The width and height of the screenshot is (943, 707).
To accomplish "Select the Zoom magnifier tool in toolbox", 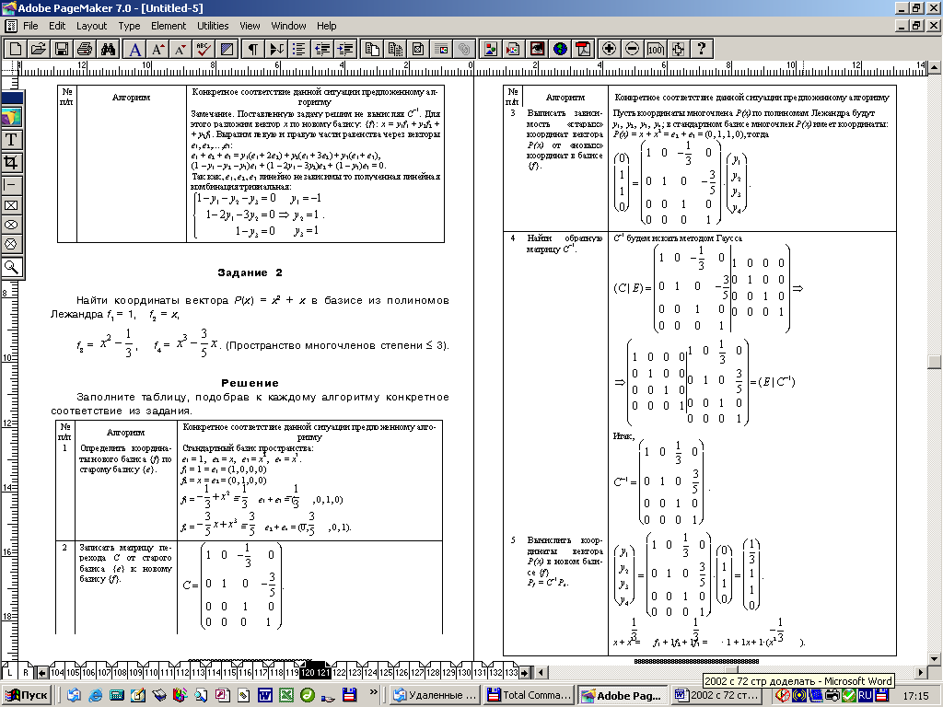I will pyautogui.click(x=11, y=267).
